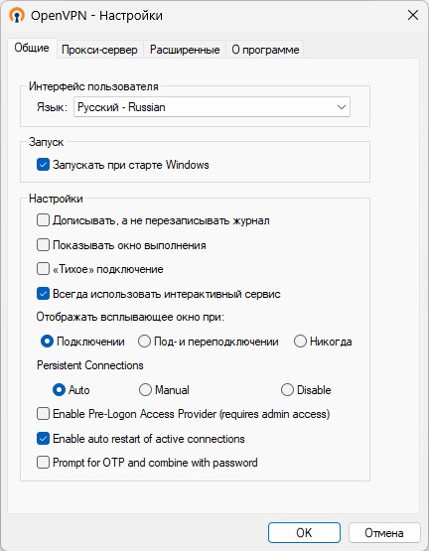Select the Общие tab

point(32,48)
